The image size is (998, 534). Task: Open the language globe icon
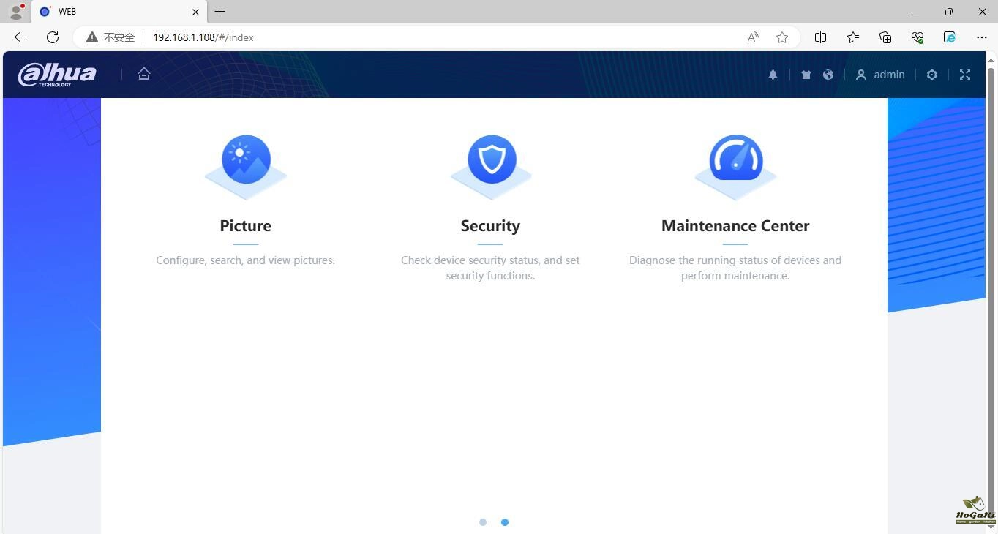[x=828, y=75]
